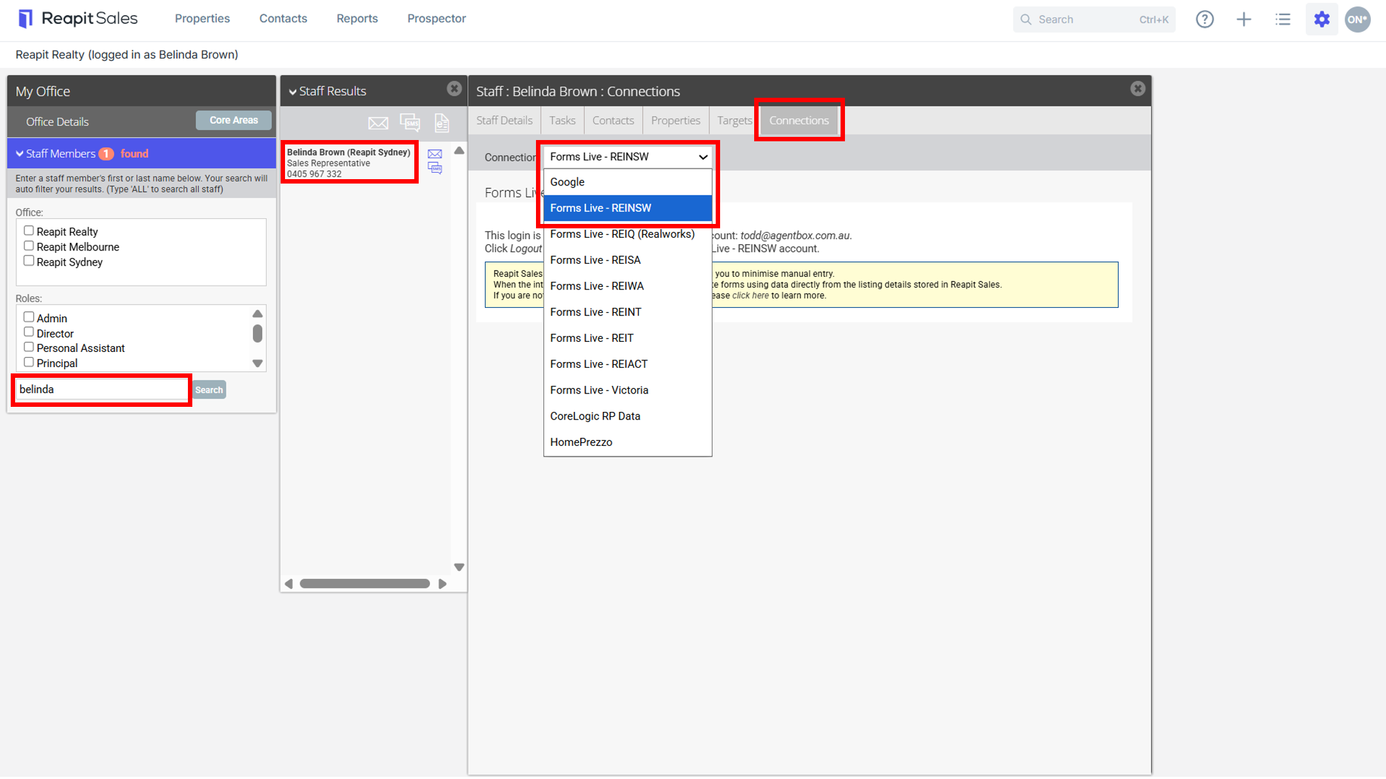
Task: Switch to the Targets tab
Action: 734,120
